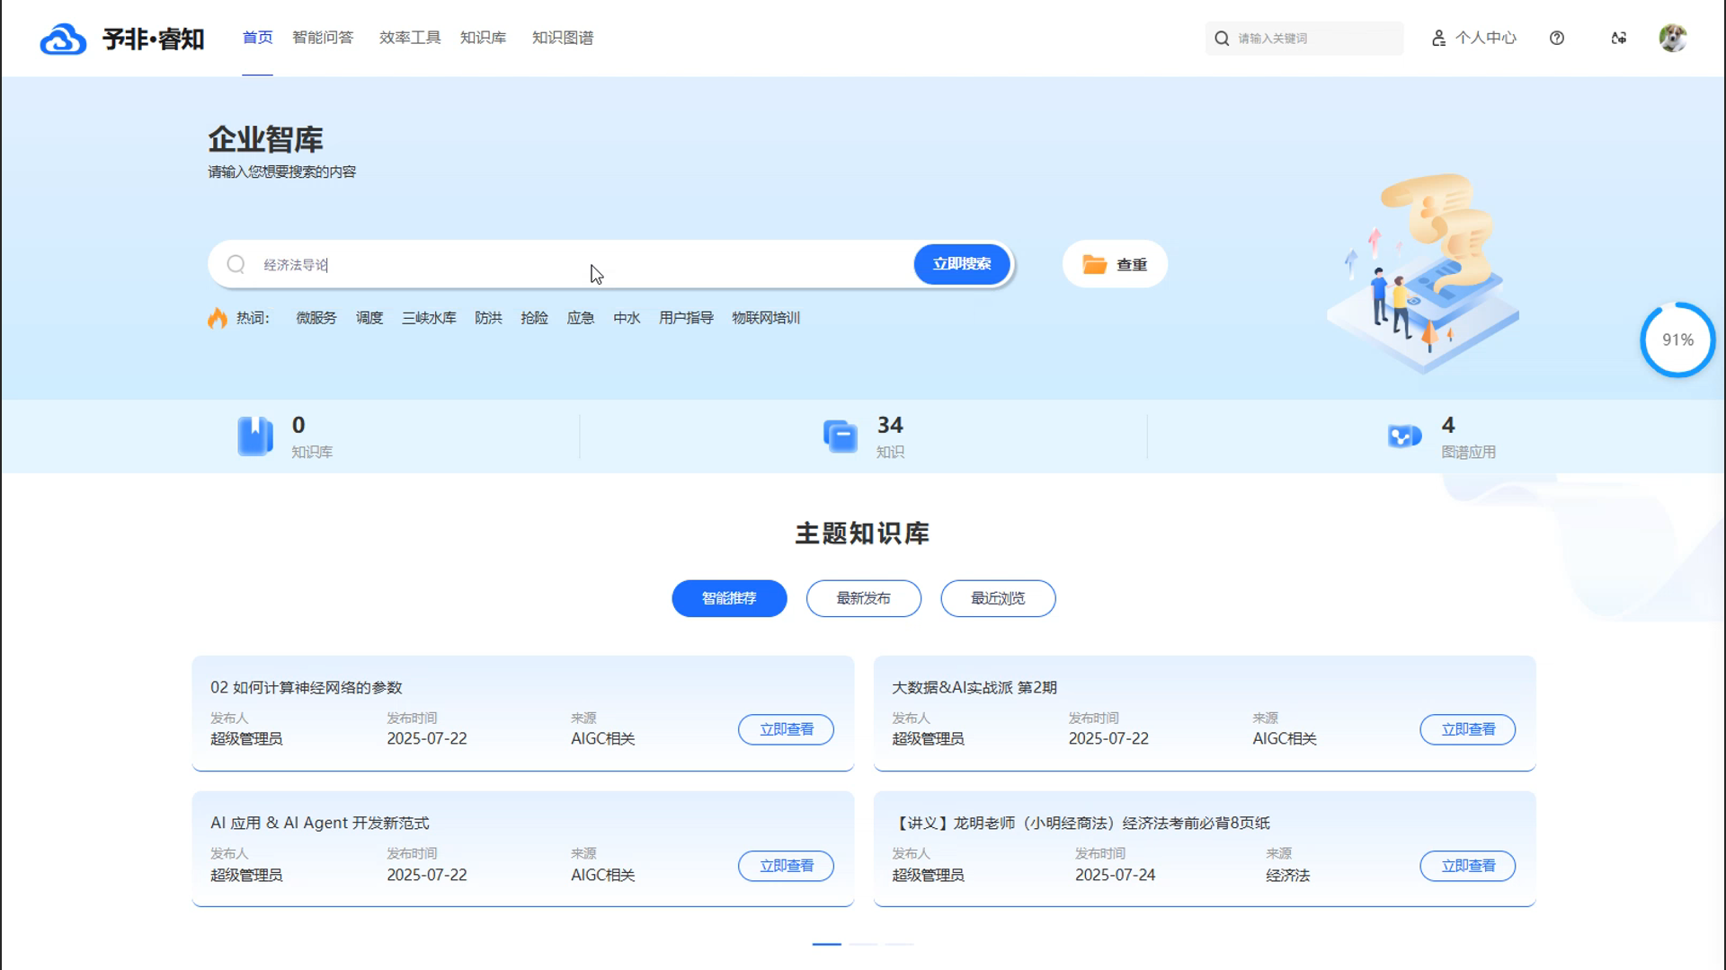The height and width of the screenshot is (970, 1726).
Task: Click the cloud logo icon
Action: (63, 39)
